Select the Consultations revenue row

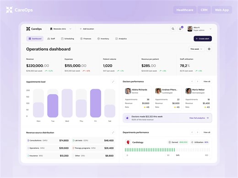click(48, 141)
